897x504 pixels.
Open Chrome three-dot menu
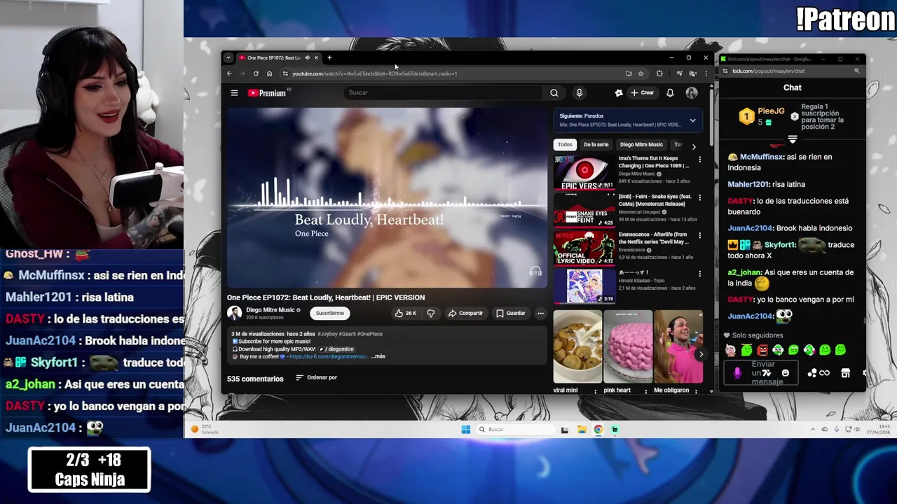(706, 73)
